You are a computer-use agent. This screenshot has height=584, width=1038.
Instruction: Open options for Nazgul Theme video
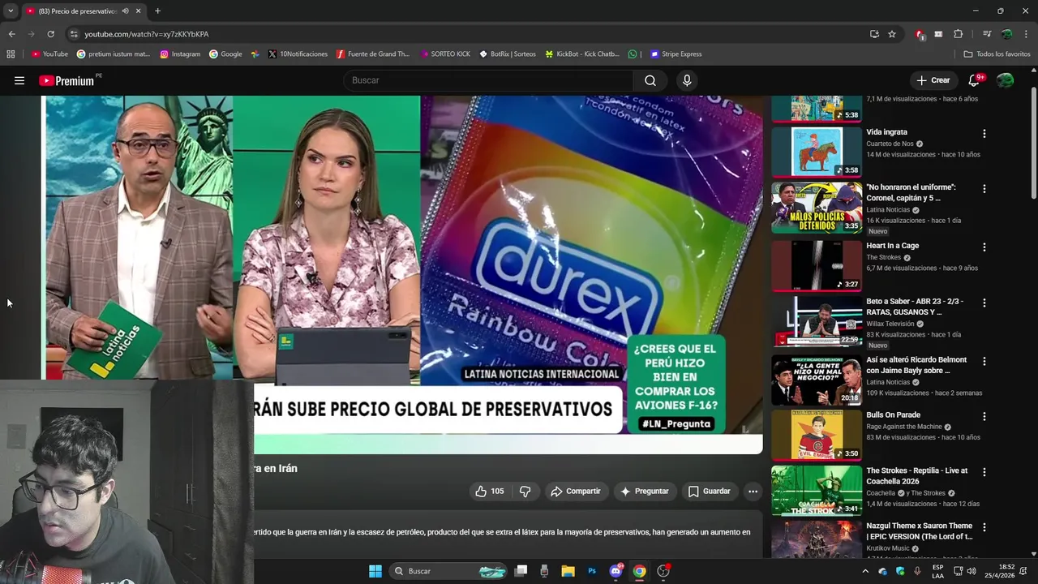click(x=984, y=527)
